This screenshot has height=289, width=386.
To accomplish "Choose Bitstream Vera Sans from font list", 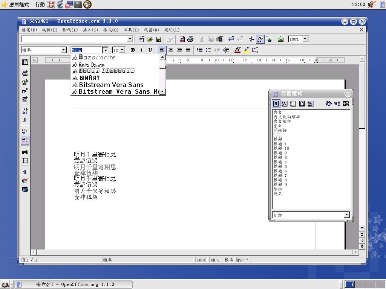I will (111, 85).
